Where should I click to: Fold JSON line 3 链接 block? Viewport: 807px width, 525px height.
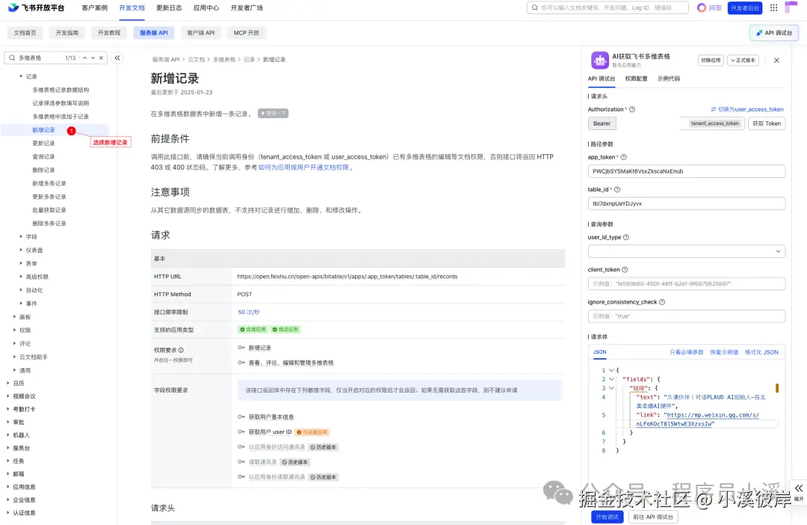611,388
